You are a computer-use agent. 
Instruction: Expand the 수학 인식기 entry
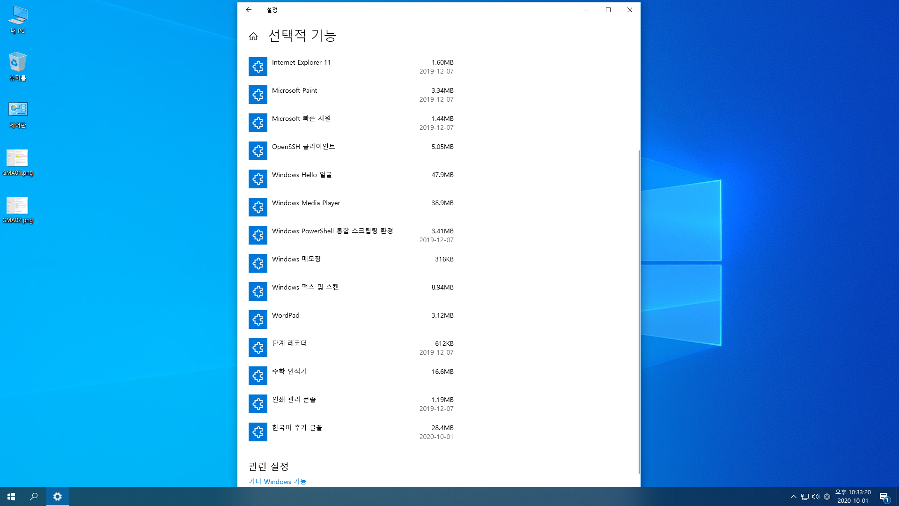[x=289, y=372]
